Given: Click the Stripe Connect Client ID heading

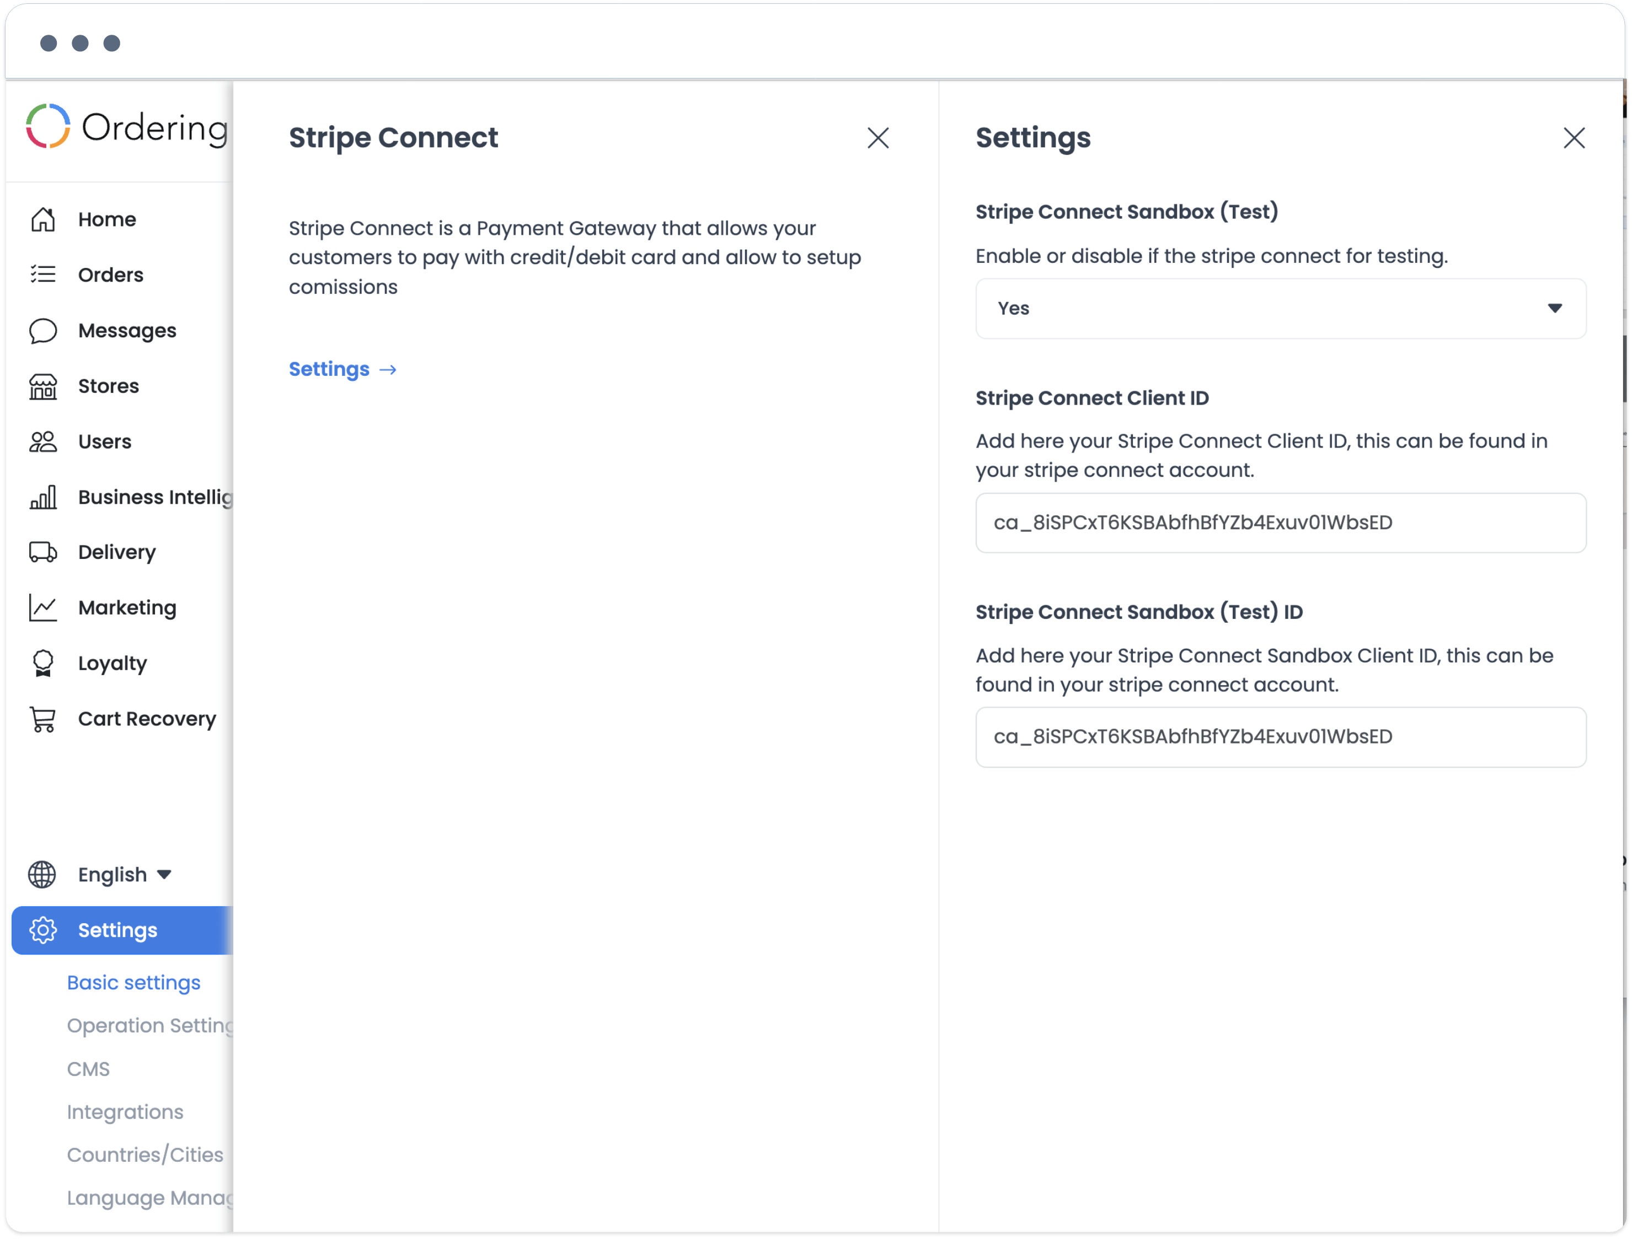Looking at the screenshot, I should 1092,397.
